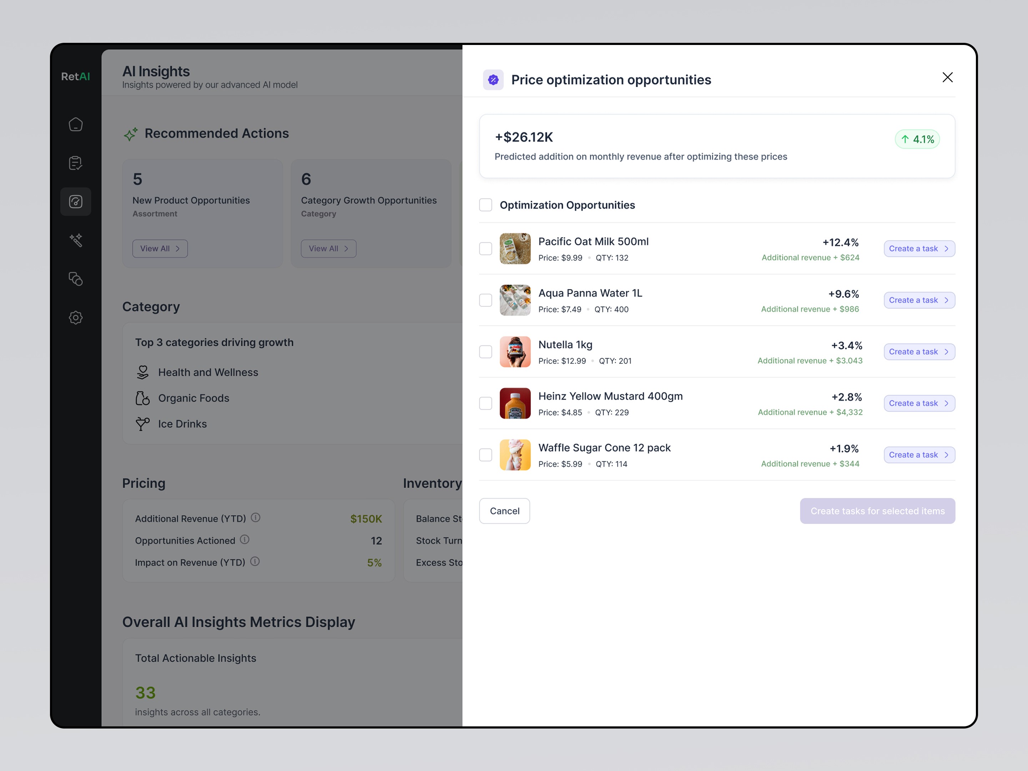The height and width of the screenshot is (771, 1028).
Task: Toggle checkbox for Waffle Sugar Cone 12 pack
Action: pyautogui.click(x=485, y=455)
